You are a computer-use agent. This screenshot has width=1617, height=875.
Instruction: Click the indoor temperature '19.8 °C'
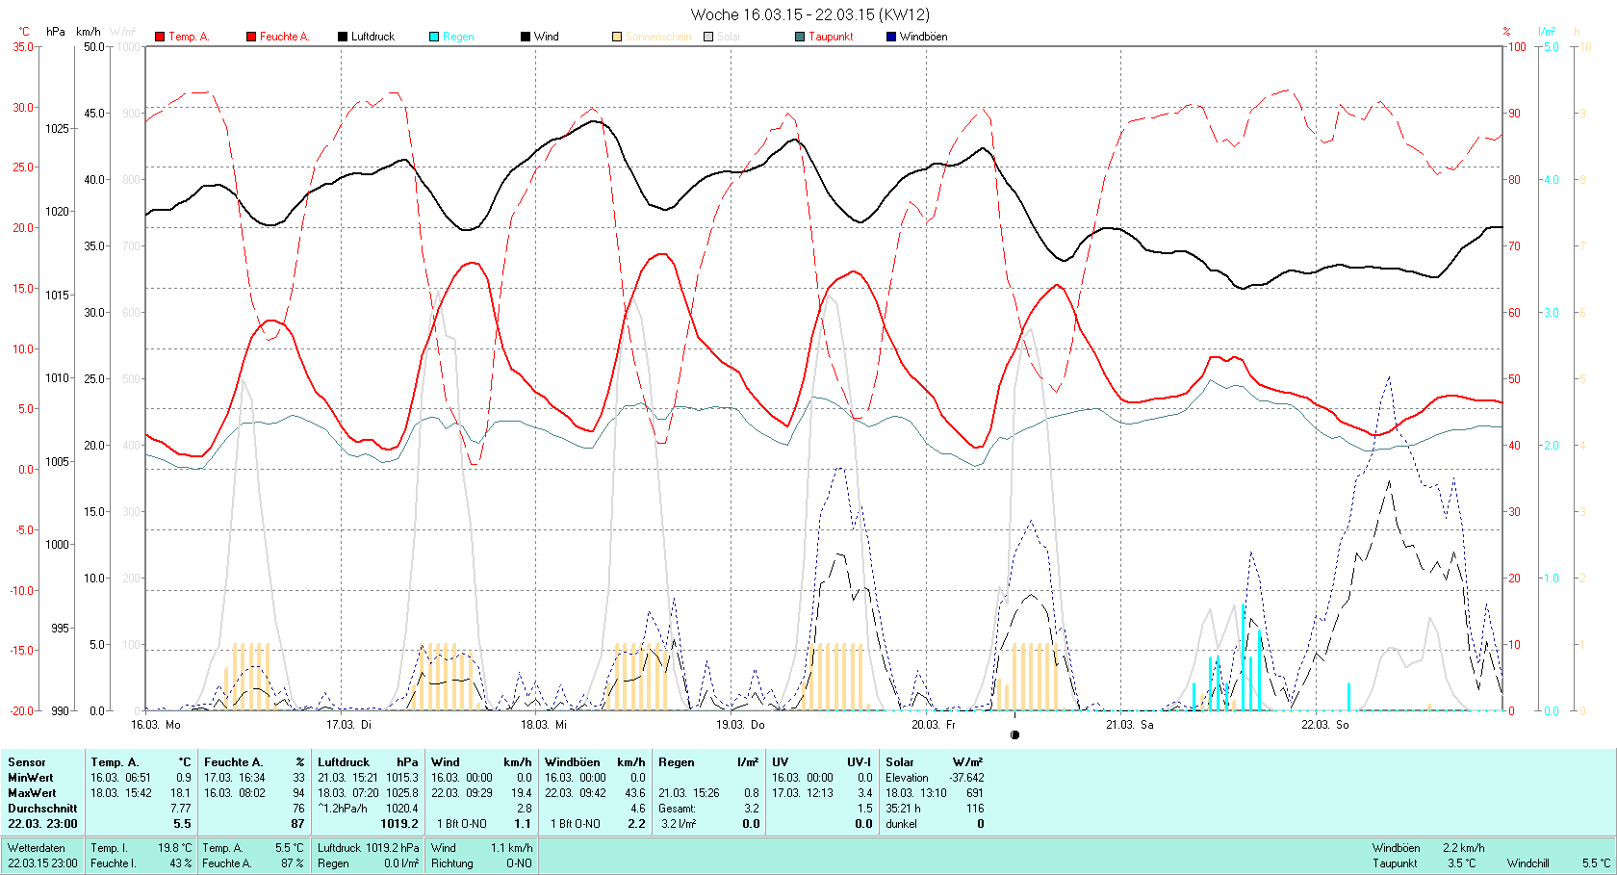click(174, 848)
